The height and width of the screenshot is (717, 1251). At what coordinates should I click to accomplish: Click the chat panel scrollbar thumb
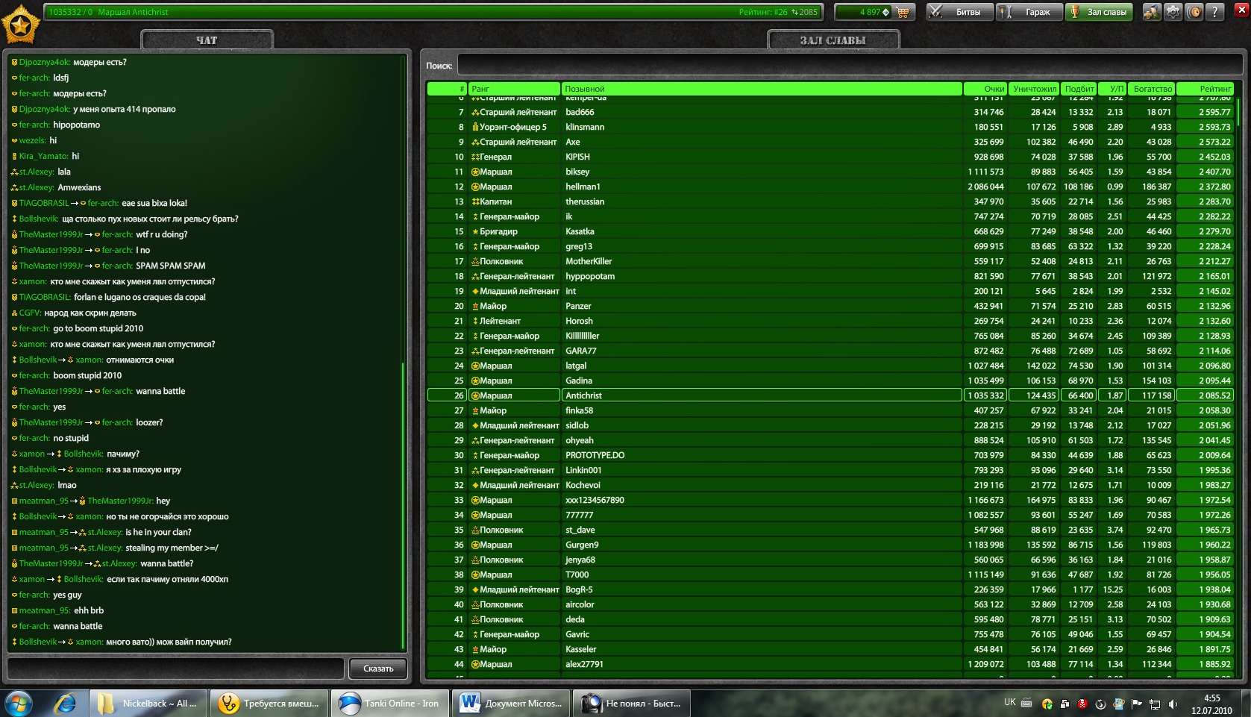pyautogui.click(x=403, y=506)
